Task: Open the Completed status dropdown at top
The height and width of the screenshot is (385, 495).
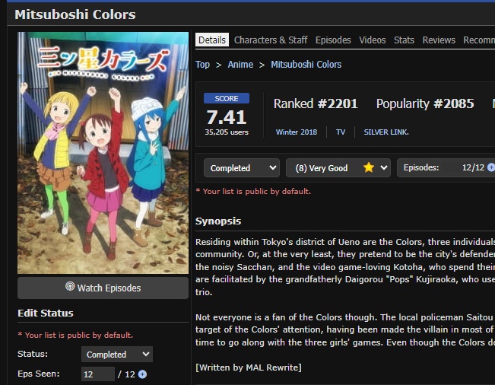Action: tap(242, 167)
